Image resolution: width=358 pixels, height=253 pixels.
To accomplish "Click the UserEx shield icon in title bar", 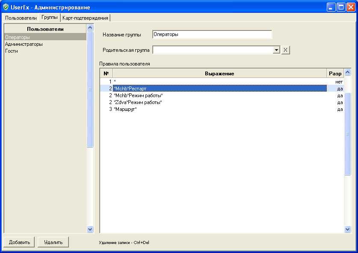I will coord(6,7).
